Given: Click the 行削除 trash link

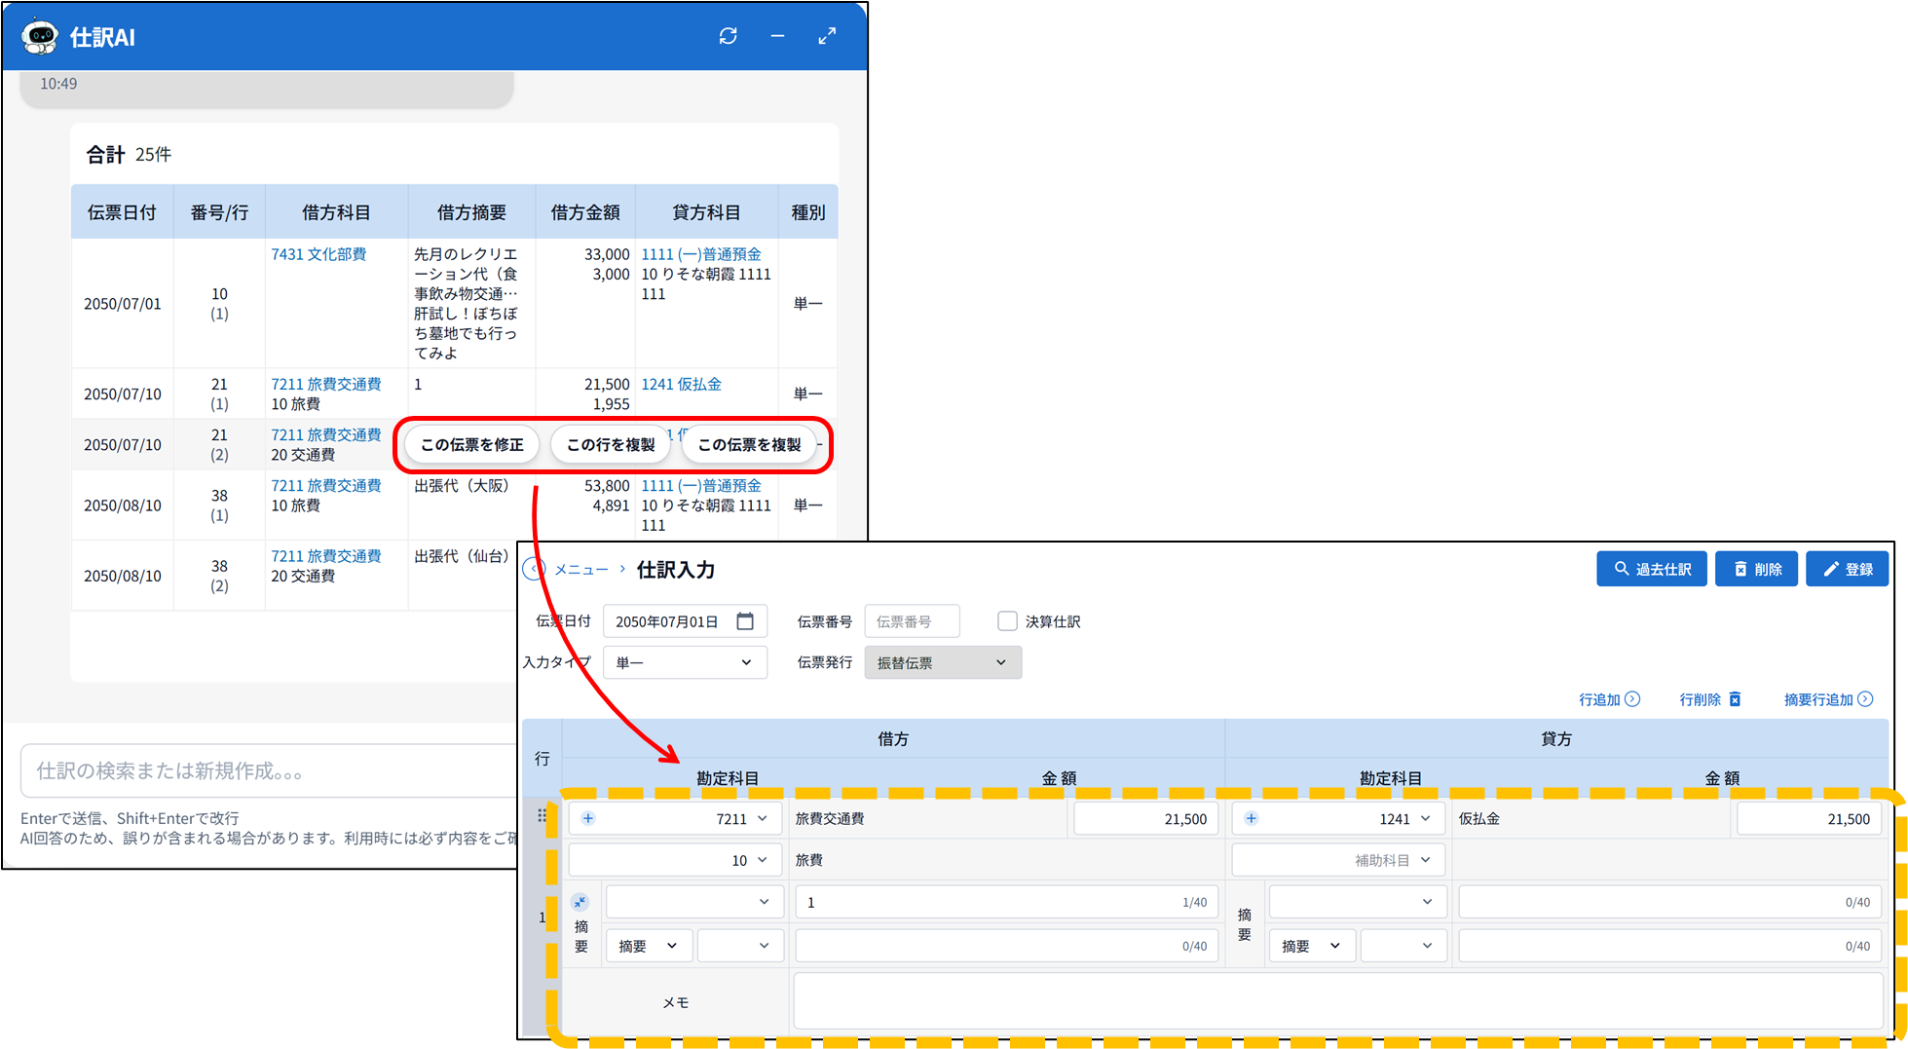Looking at the screenshot, I should [1710, 699].
